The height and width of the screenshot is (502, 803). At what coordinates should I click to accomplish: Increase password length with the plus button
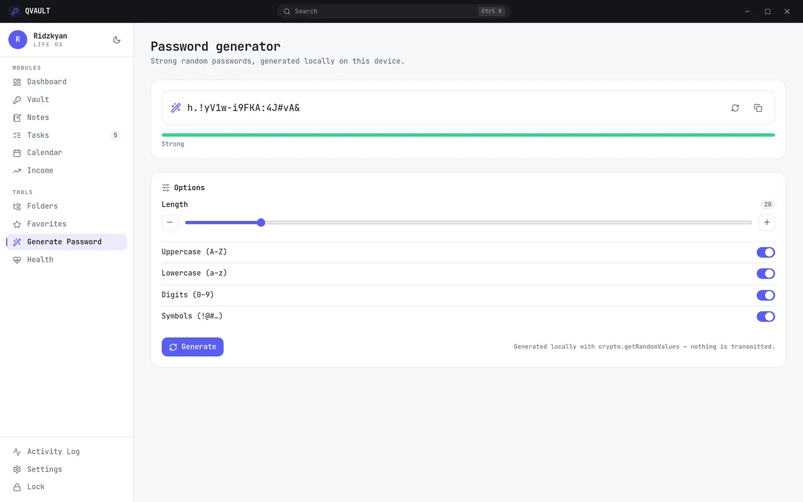(x=767, y=222)
